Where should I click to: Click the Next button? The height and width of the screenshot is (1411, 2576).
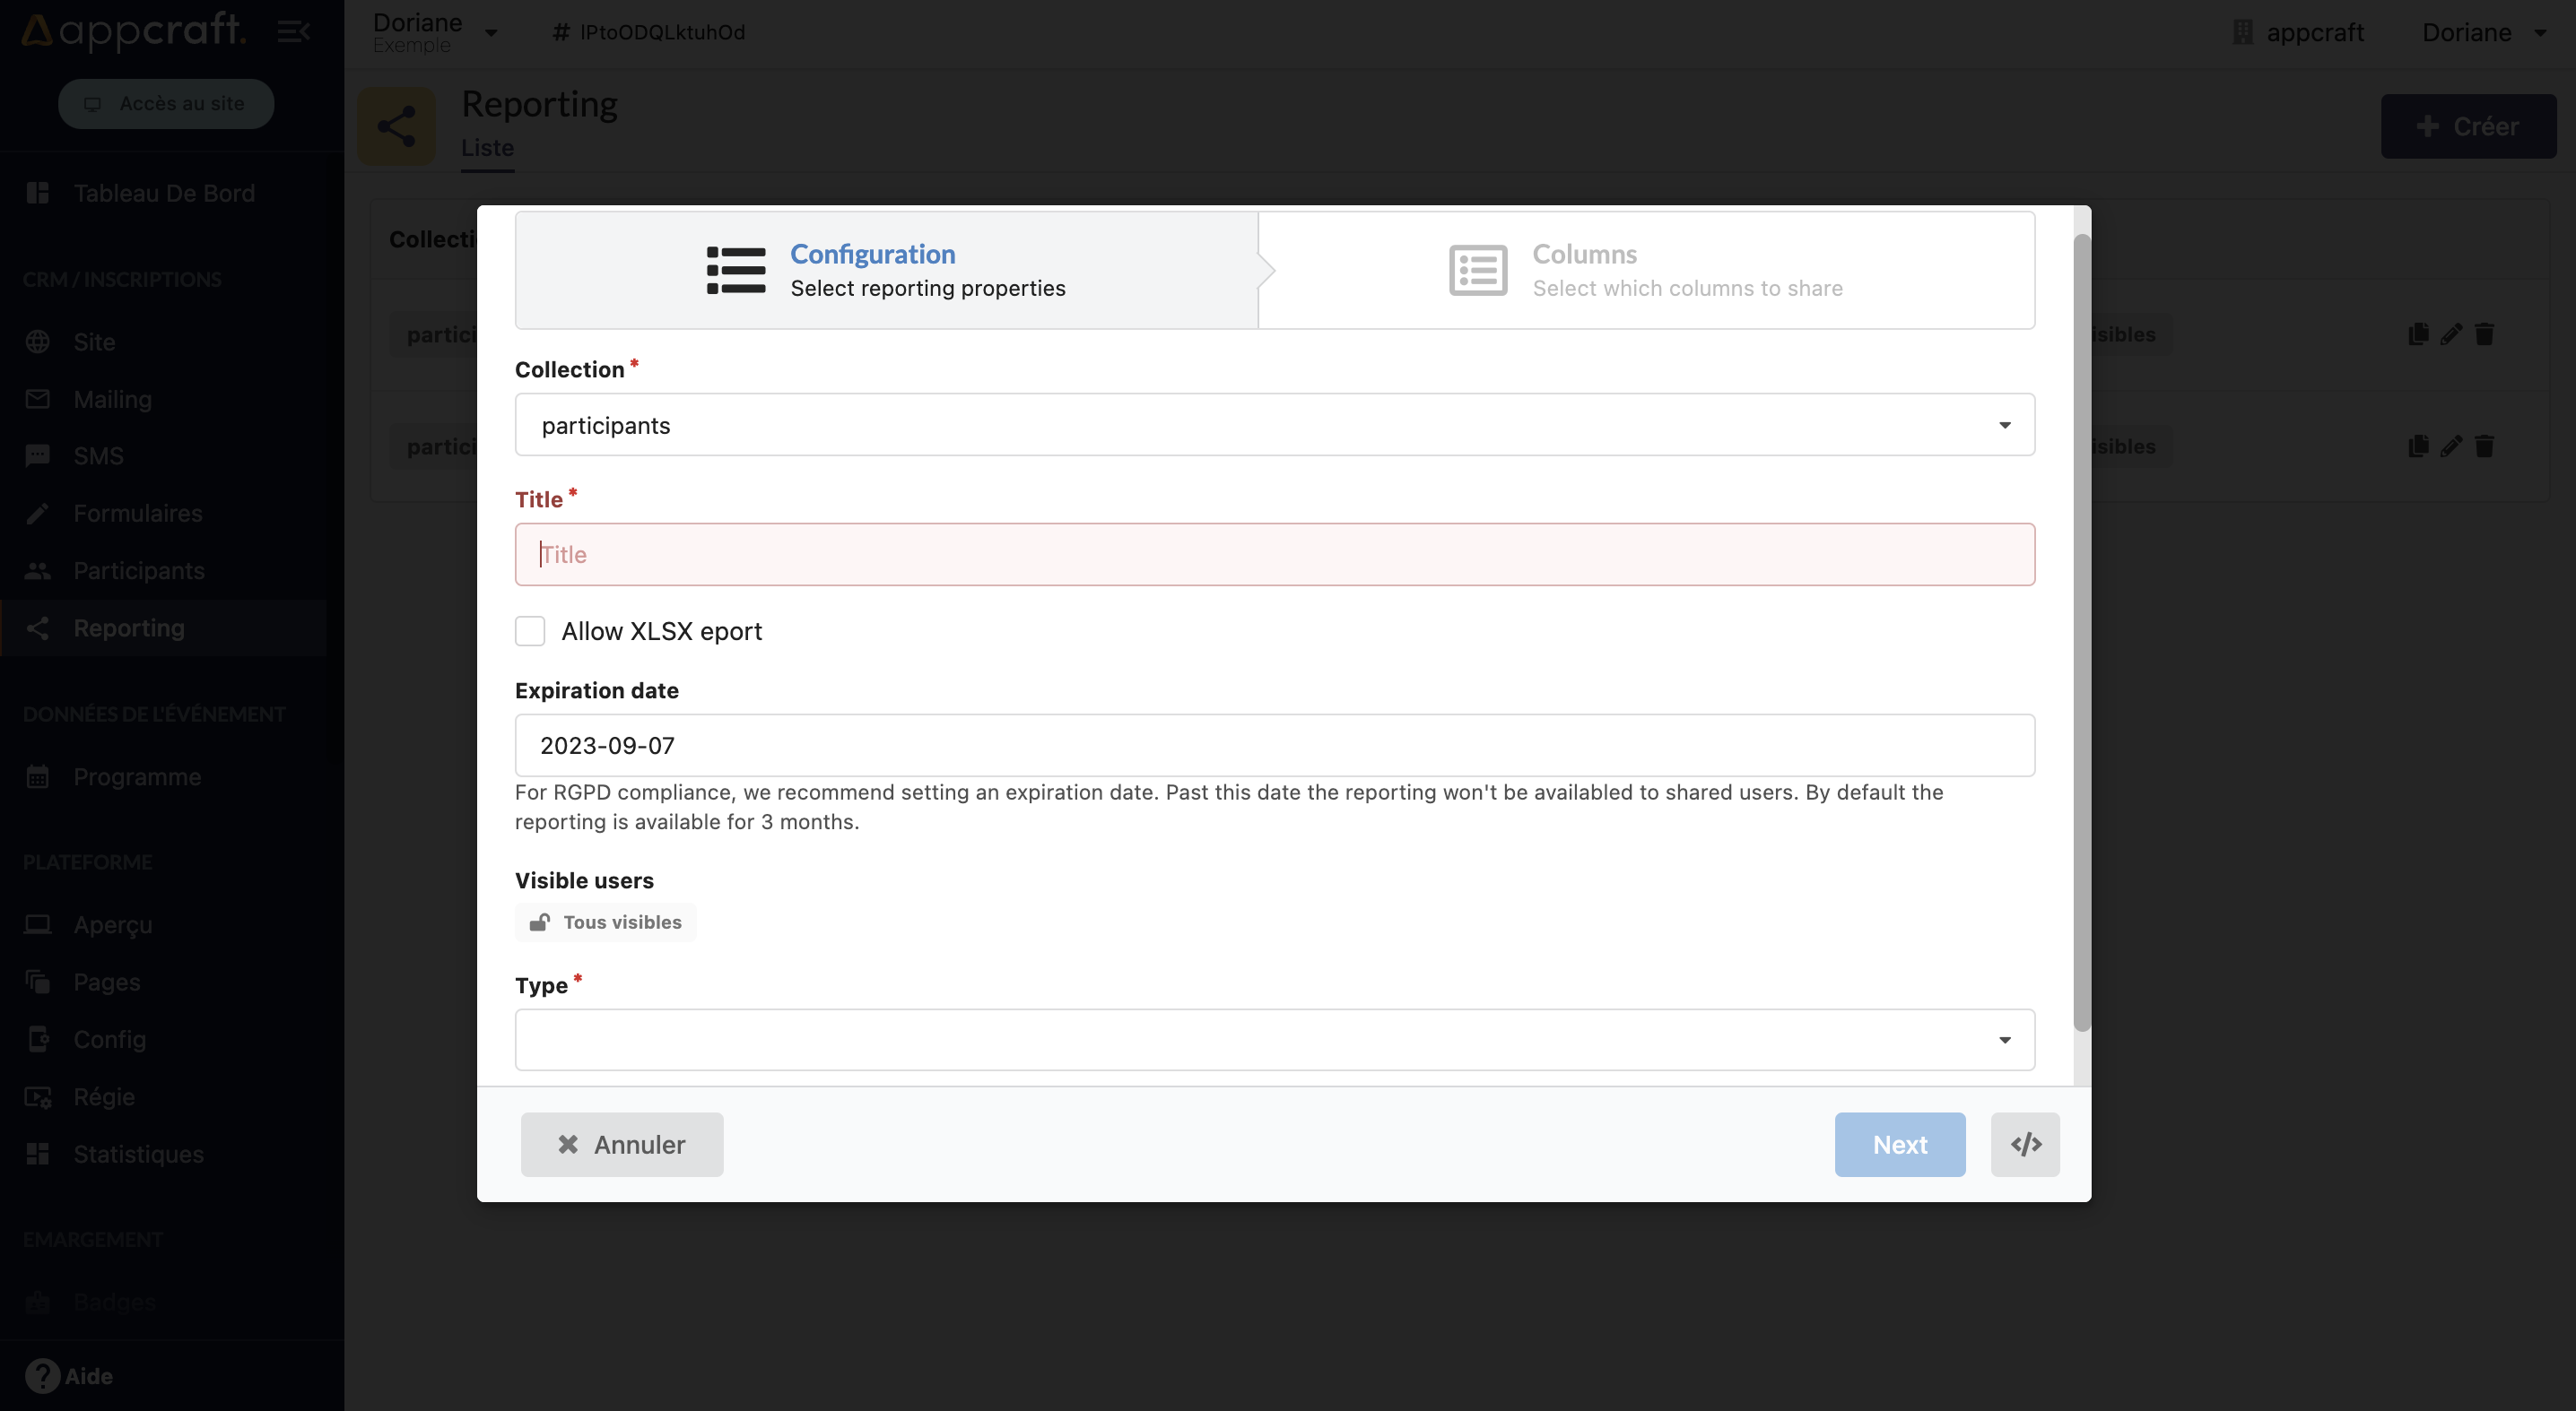(1899, 1144)
